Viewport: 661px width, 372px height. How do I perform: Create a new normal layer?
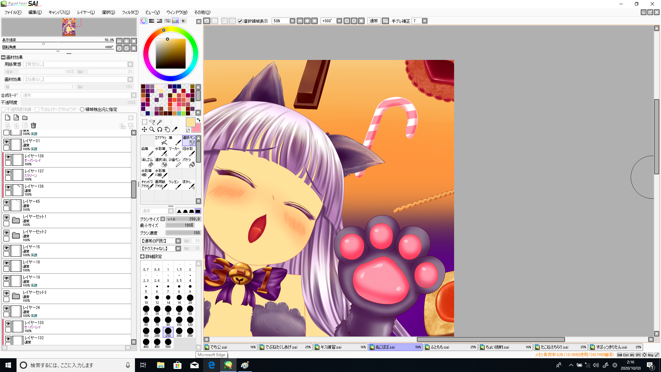[8, 117]
